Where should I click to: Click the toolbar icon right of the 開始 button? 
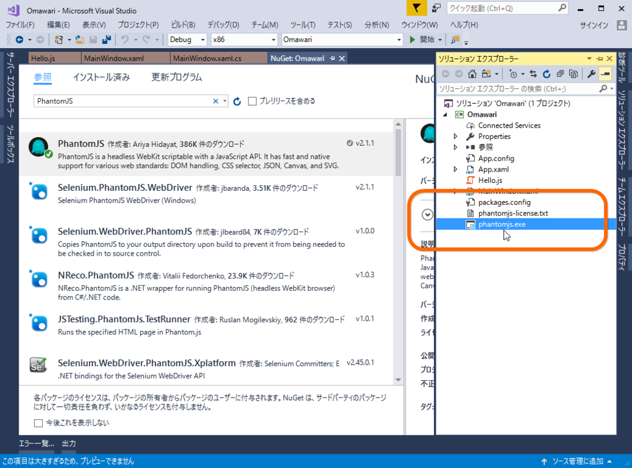tap(455, 40)
